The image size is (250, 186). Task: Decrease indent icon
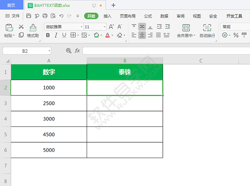pyautogui.click(x=159, y=27)
